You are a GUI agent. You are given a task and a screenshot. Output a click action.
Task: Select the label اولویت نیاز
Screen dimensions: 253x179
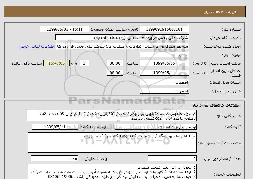[x=231, y=55]
